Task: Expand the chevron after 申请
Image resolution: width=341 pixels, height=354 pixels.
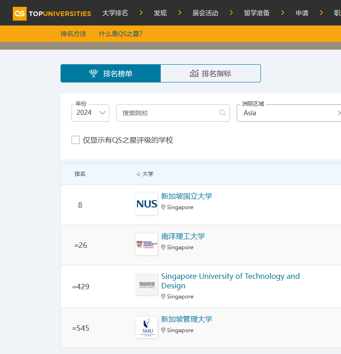Action: [321, 13]
